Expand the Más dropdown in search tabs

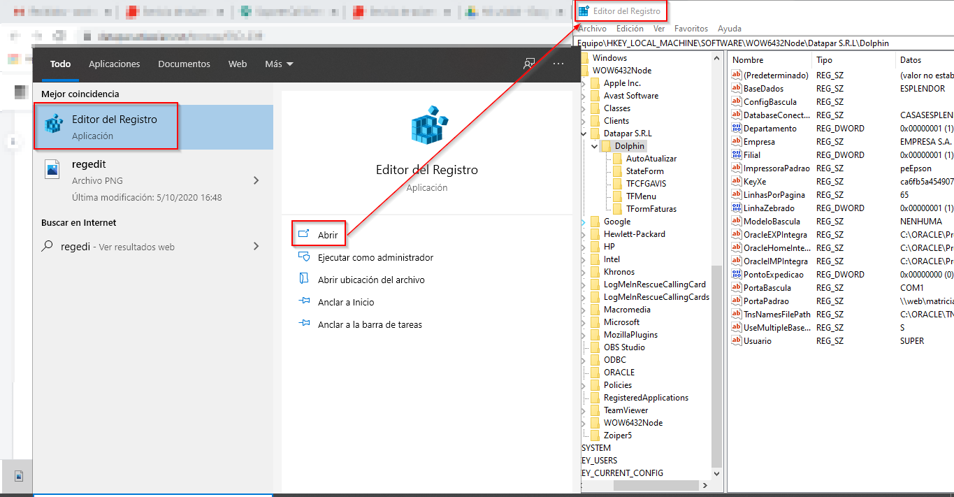(x=279, y=64)
